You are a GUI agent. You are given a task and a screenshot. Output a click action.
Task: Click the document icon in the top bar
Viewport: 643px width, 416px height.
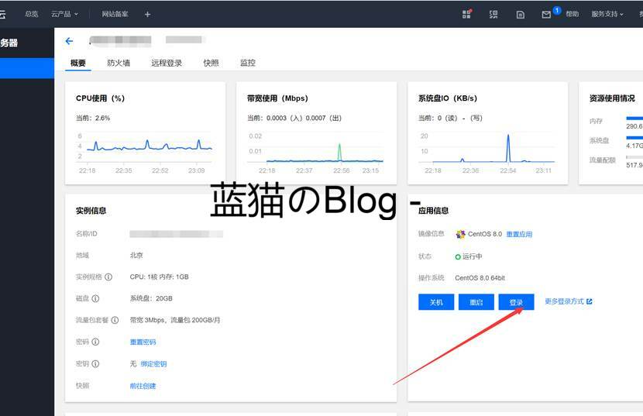click(x=520, y=14)
